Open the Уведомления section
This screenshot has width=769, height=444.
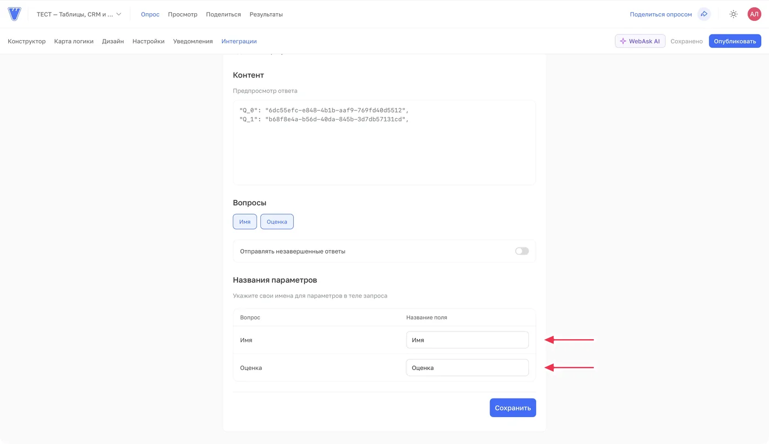pyautogui.click(x=193, y=41)
